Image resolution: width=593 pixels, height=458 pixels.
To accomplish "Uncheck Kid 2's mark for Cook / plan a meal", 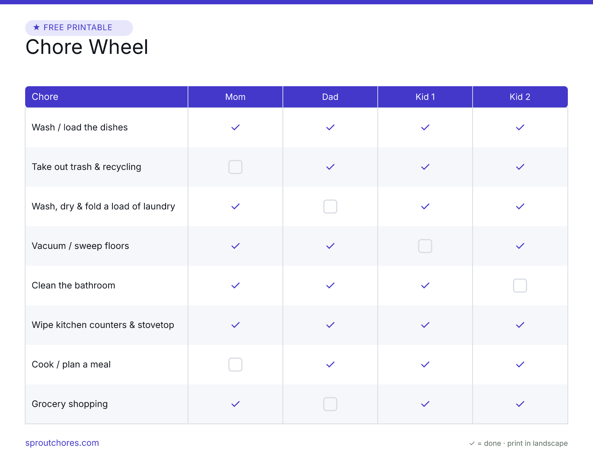I will [x=520, y=365].
